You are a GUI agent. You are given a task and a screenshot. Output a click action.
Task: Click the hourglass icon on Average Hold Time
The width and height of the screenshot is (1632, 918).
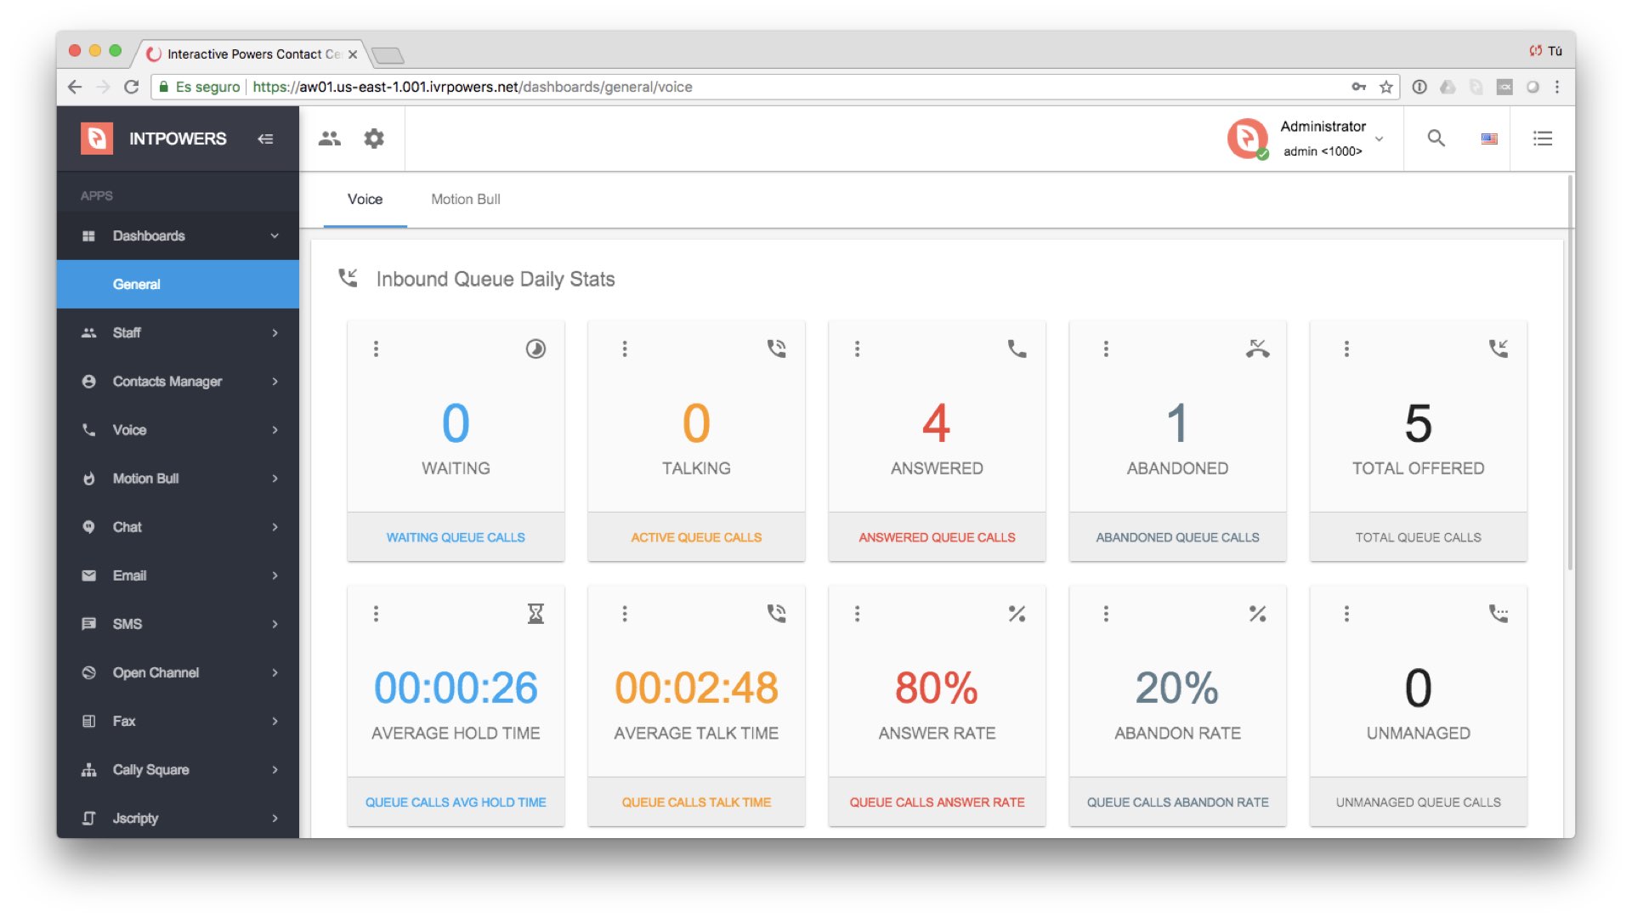pos(535,614)
